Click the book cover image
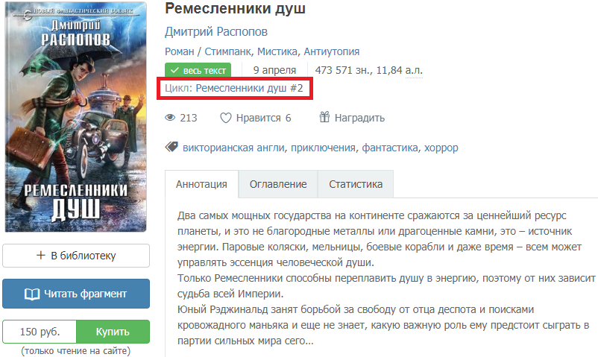Image resolution: width=598 pixels, height=357 pixels. point(75,117)
